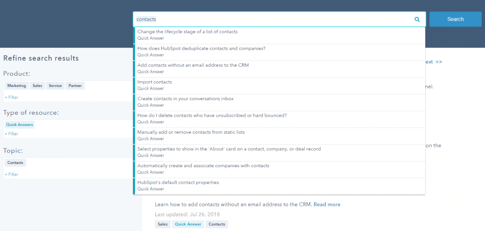Expand '+ Filter' under Product
The width and height of the screenshot is (485, 231).
coord(11,97)
